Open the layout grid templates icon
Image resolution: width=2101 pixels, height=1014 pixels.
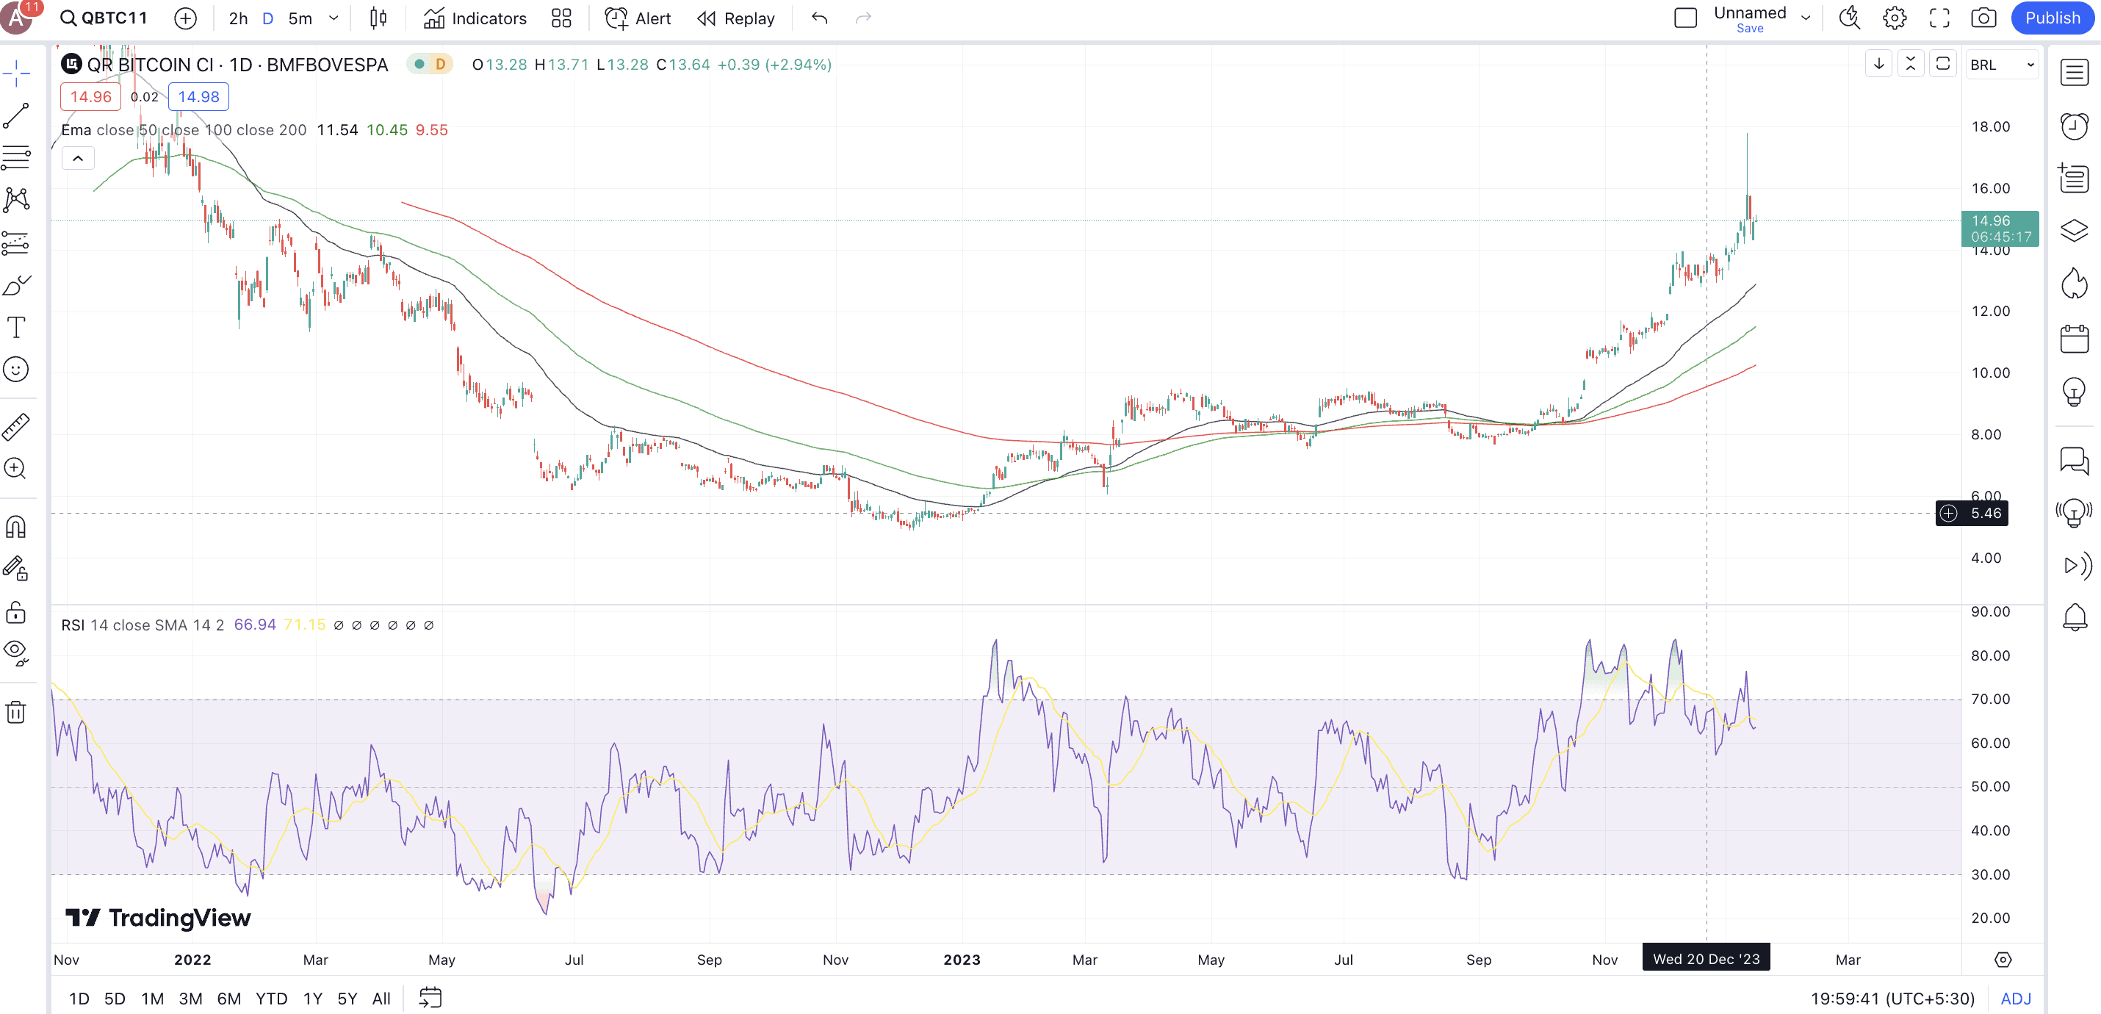point(561,18)
